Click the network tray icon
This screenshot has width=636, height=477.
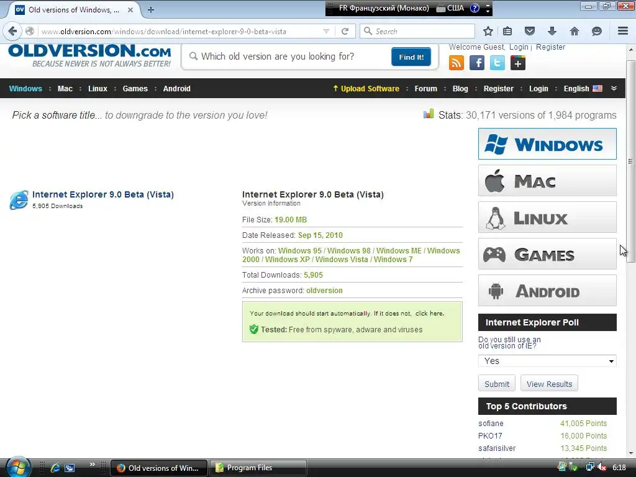click(x=590, y=467)
